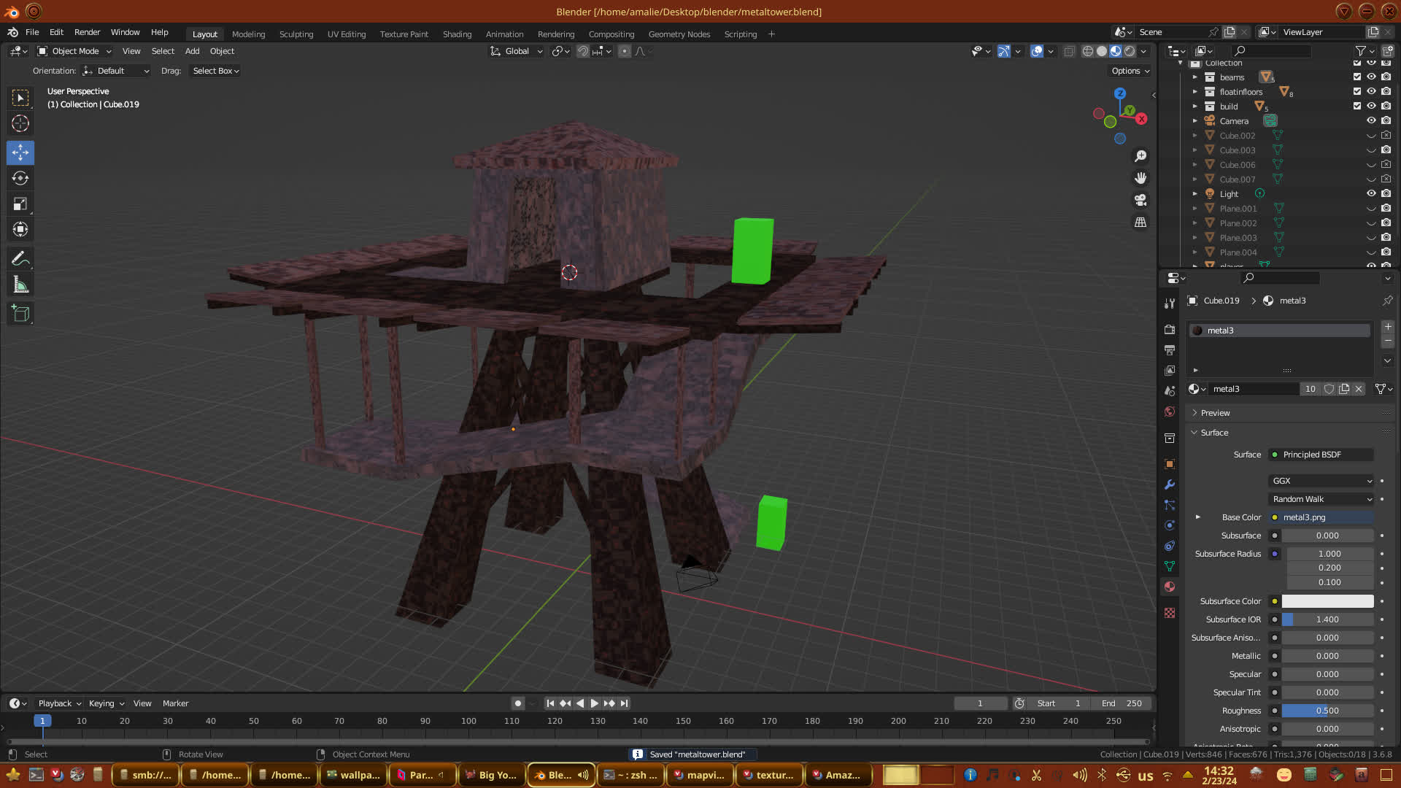Image resolution: width=1401 pixels, height=788 pixels.
Task: Toggle viewport visibility of floatinfloors collection
Action: pos(1371,92)
